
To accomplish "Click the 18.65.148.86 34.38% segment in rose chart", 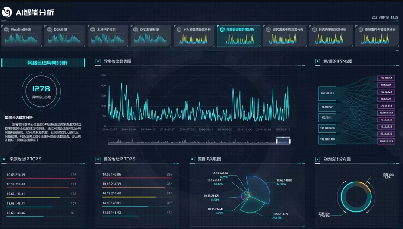I will [259, 185].
